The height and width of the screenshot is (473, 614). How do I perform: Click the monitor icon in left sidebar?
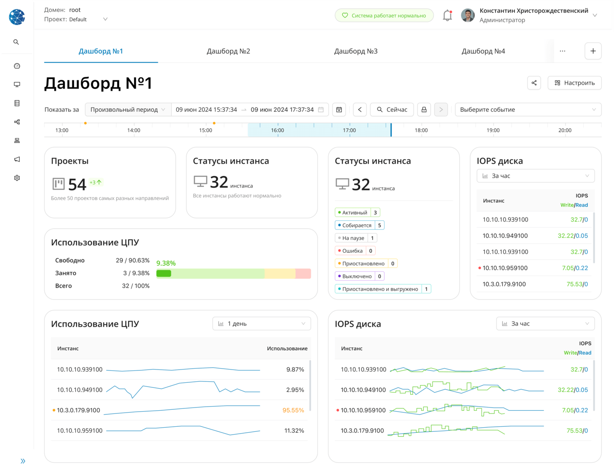[x=17, y=85]
